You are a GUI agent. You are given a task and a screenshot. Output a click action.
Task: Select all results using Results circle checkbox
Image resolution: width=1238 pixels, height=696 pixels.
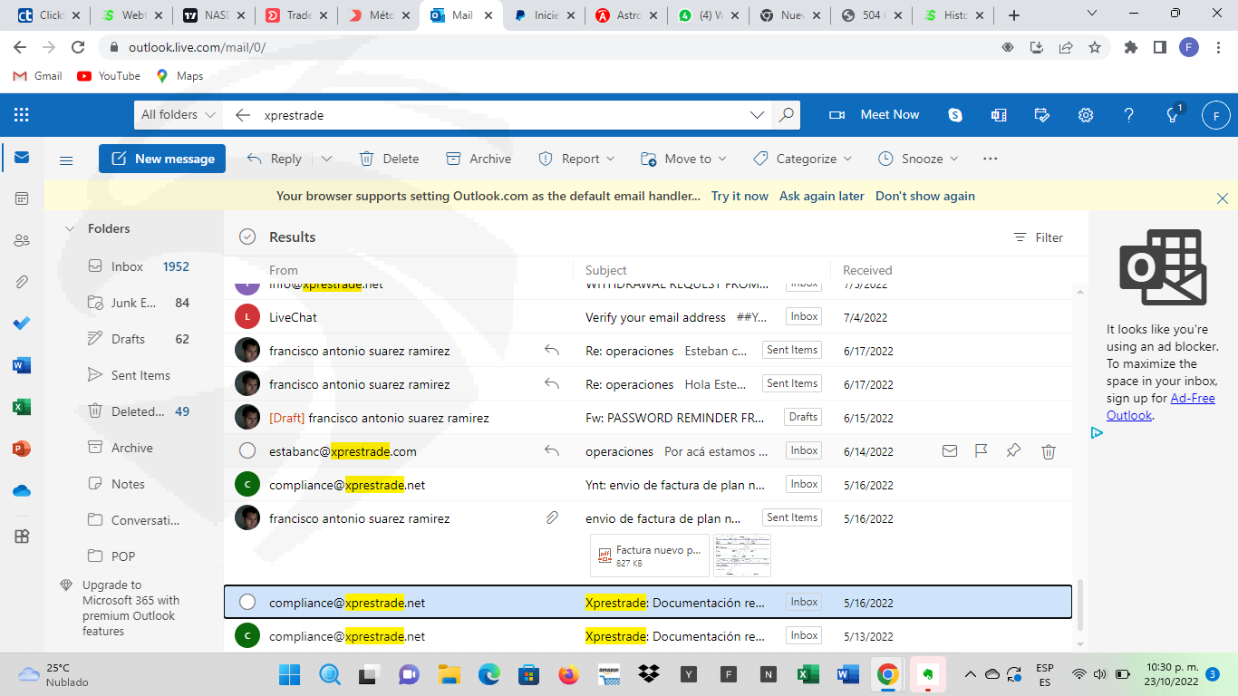(247, 237)
